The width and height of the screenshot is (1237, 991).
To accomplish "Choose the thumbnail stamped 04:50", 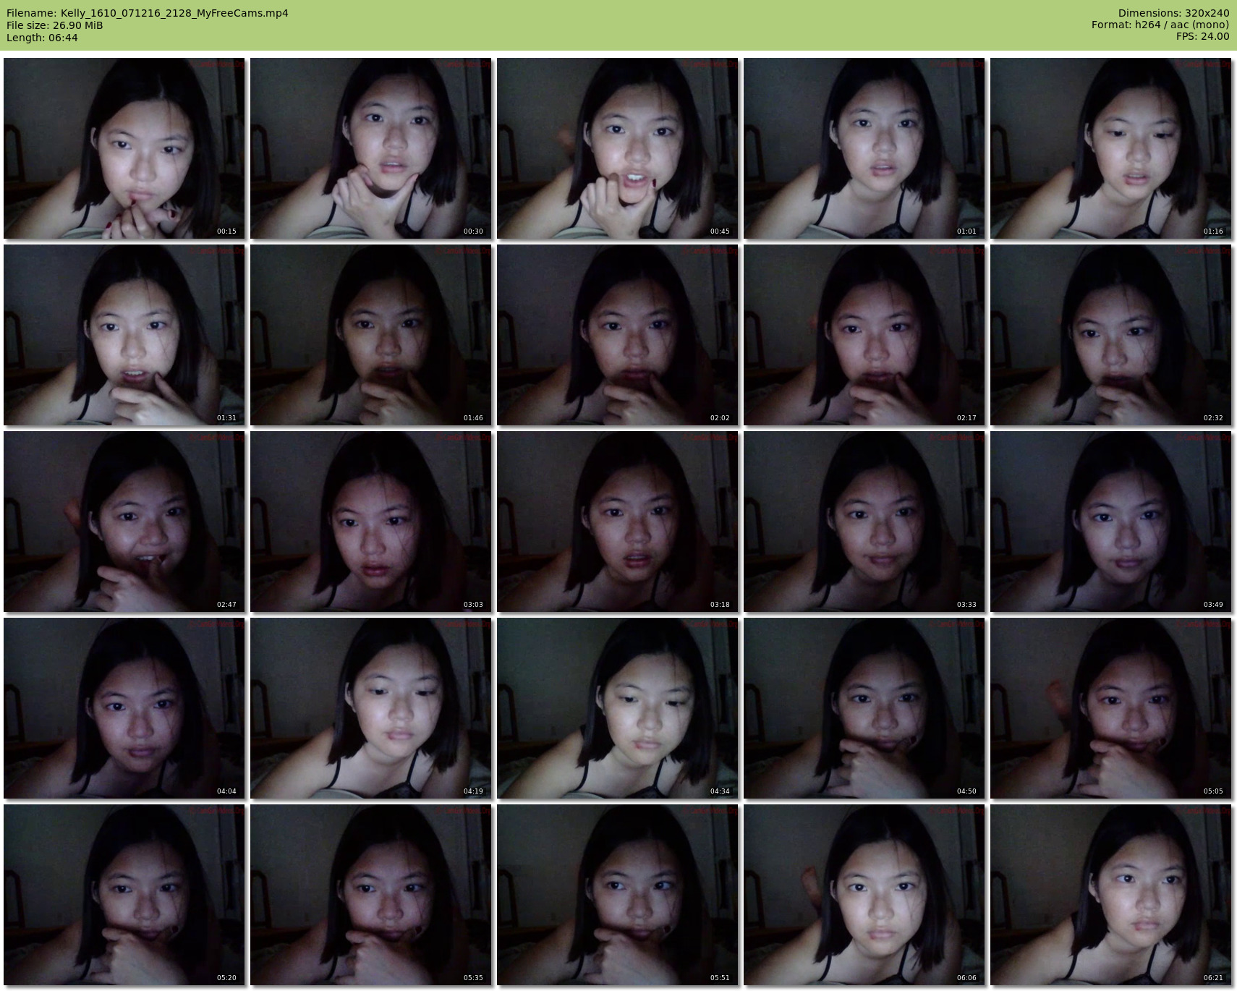I will point(864,708).
